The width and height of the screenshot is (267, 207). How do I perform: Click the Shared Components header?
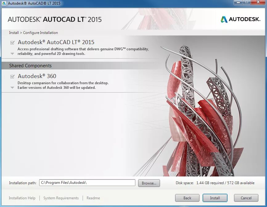[30, 66]
